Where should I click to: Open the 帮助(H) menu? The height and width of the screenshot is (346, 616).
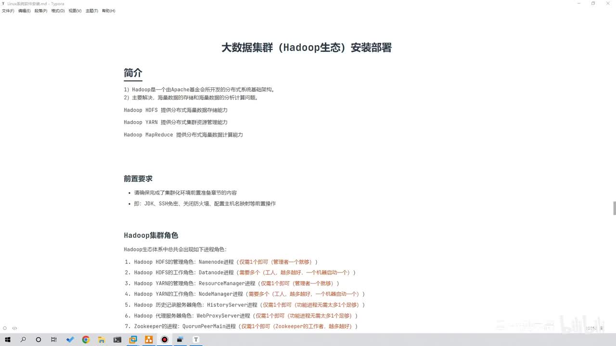(x=109, y=11)
